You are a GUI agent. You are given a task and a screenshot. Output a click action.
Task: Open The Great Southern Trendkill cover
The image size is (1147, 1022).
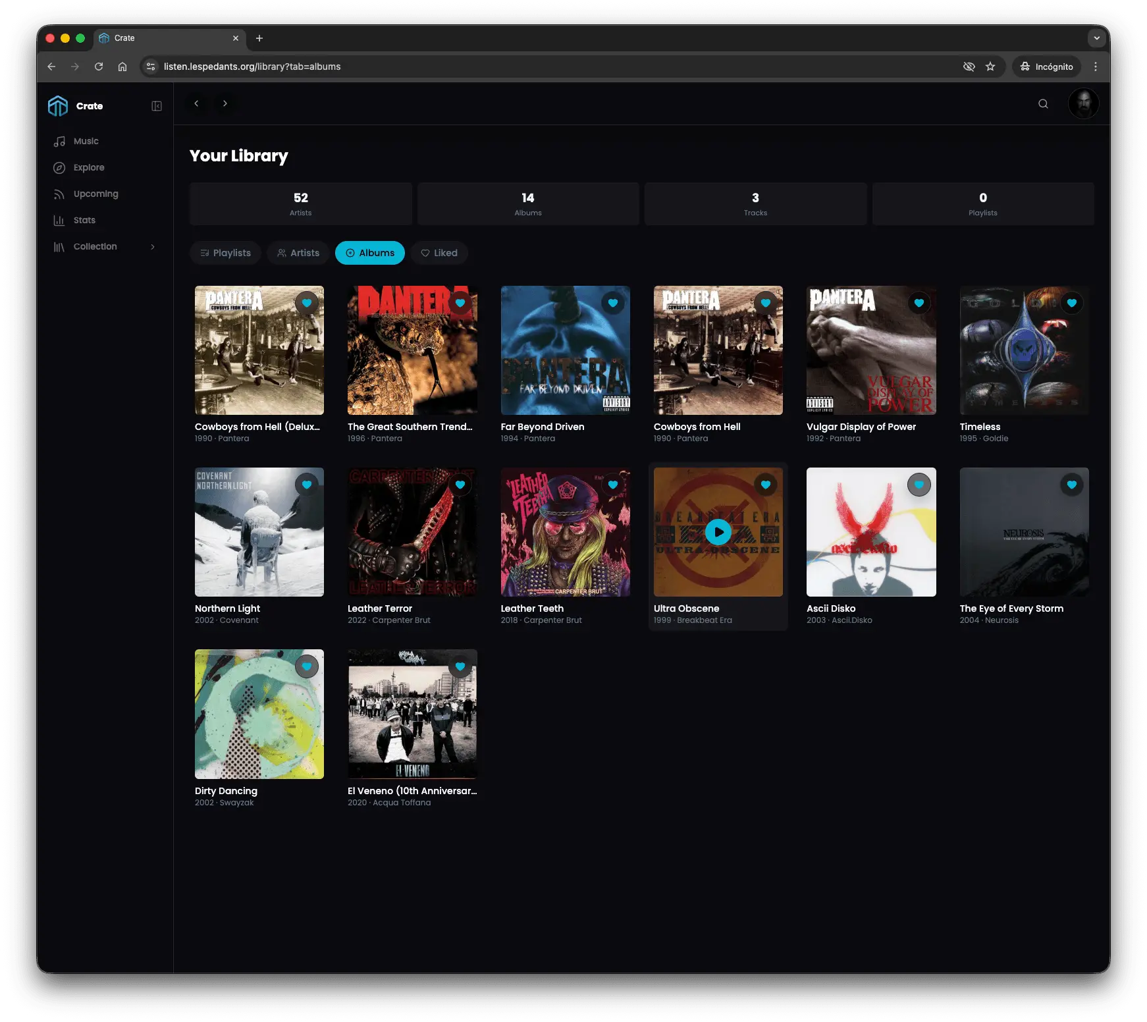(x=412, y=350)
